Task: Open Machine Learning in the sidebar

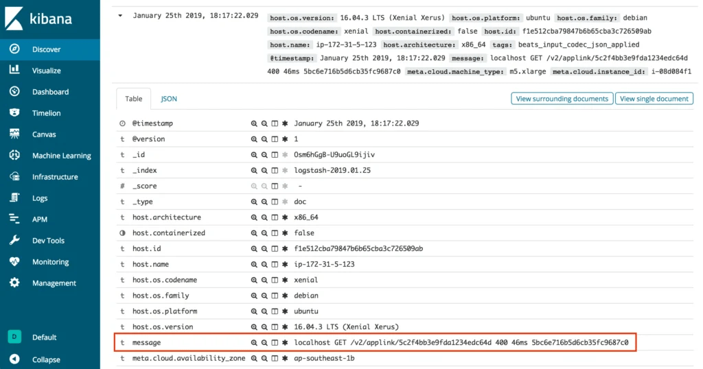Action: (61, 156)
